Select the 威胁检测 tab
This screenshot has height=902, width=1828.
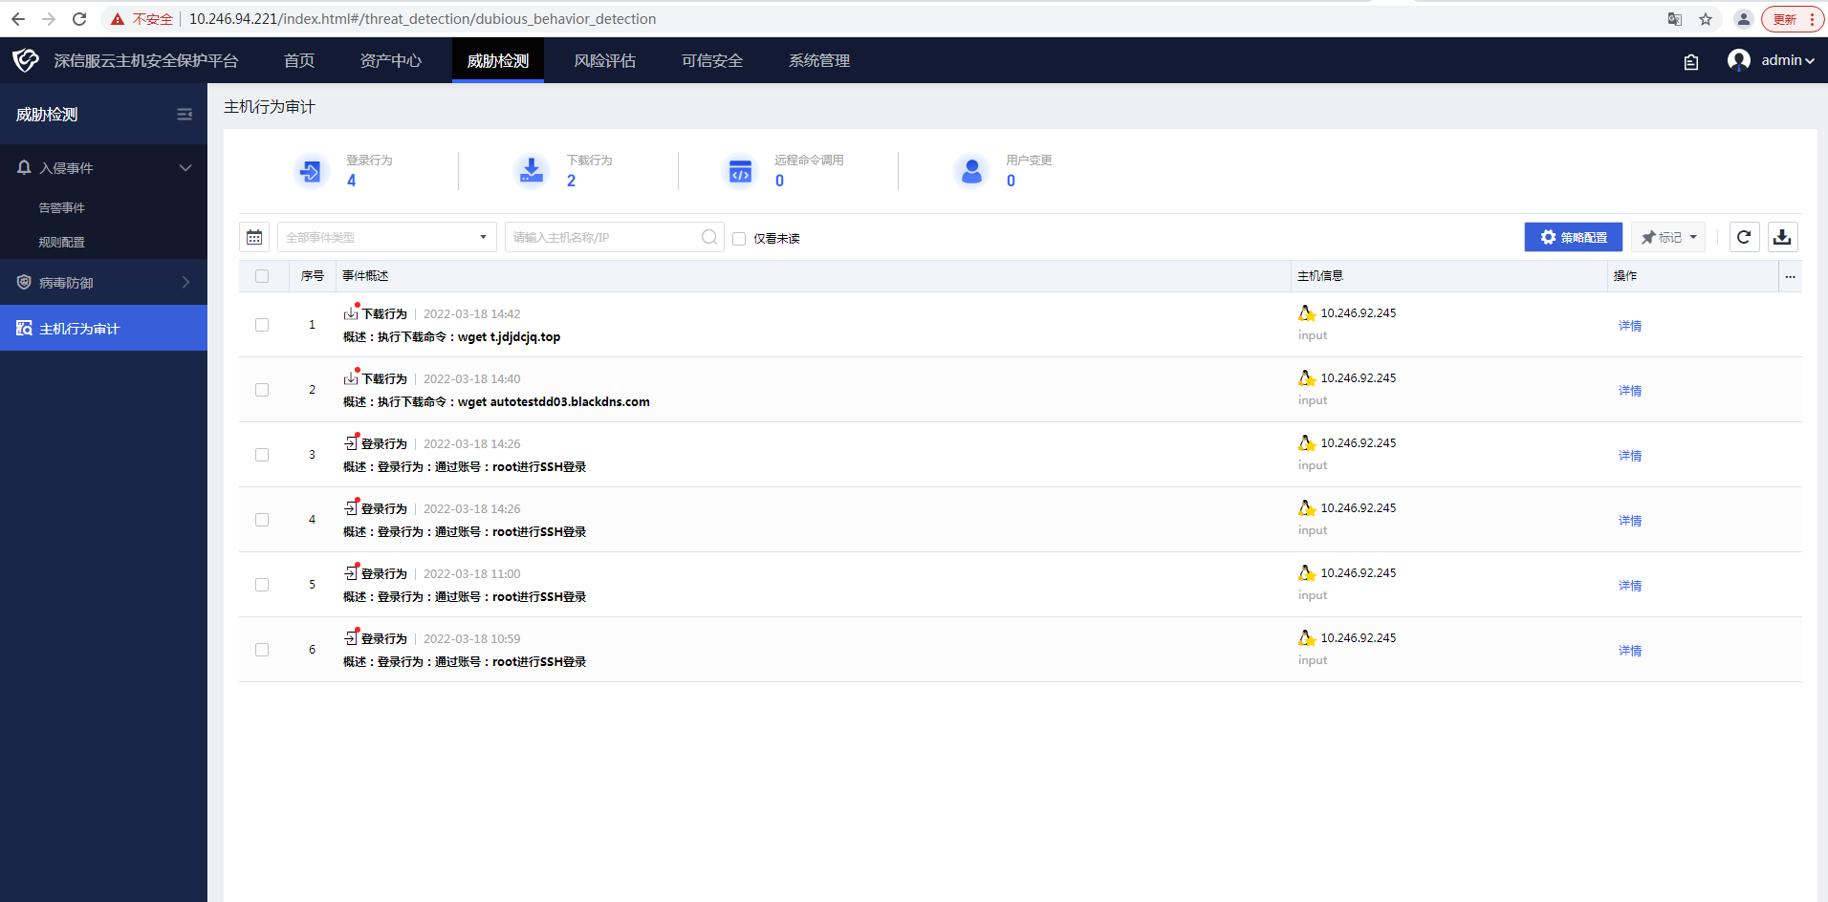(x=498, y=60)
